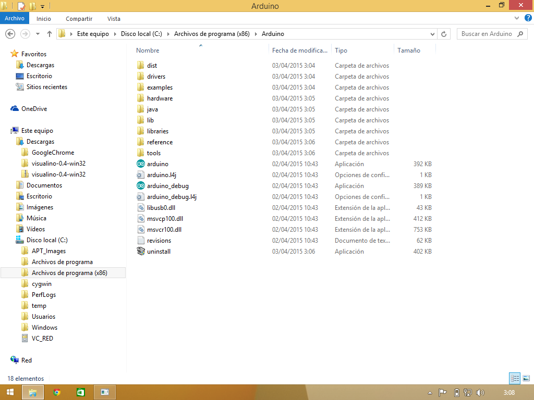
Task: Open the Vista ribbon tab
Action: (114, 19)
